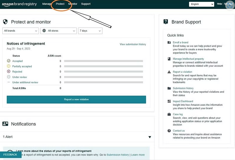Open the Protect menu
This screenshot has height=160, width=235.
coord(60,4)
